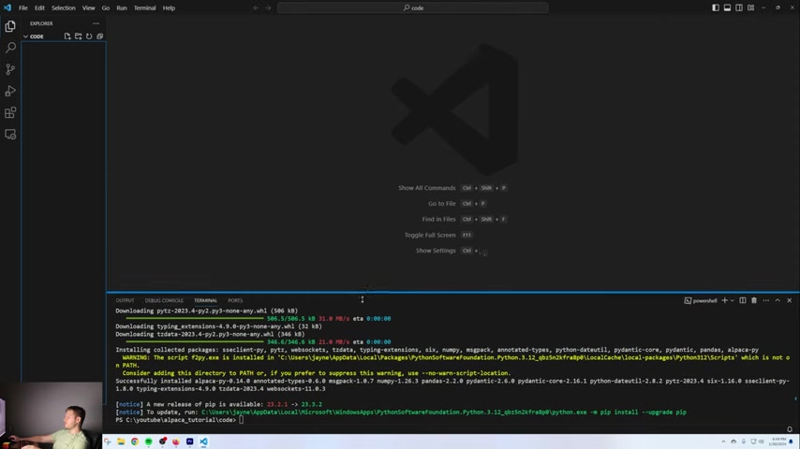Open the Edit menu

[x=39, y=7]
